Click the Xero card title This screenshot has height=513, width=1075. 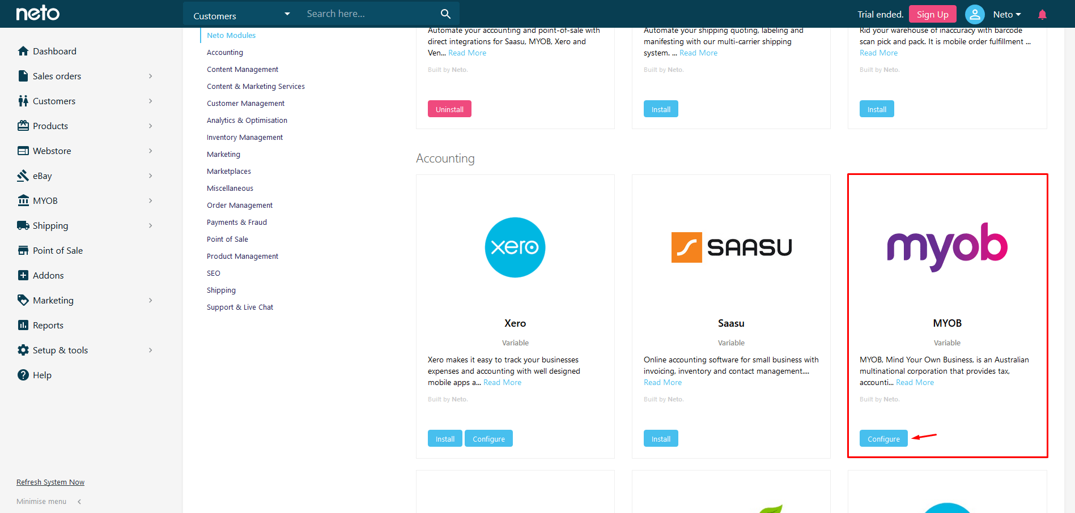click(515, 323)
